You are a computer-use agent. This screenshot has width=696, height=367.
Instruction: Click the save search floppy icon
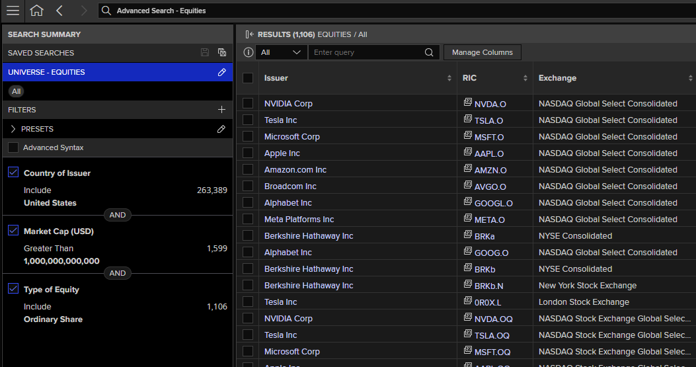pyautogui.click(x=205, y=52)
